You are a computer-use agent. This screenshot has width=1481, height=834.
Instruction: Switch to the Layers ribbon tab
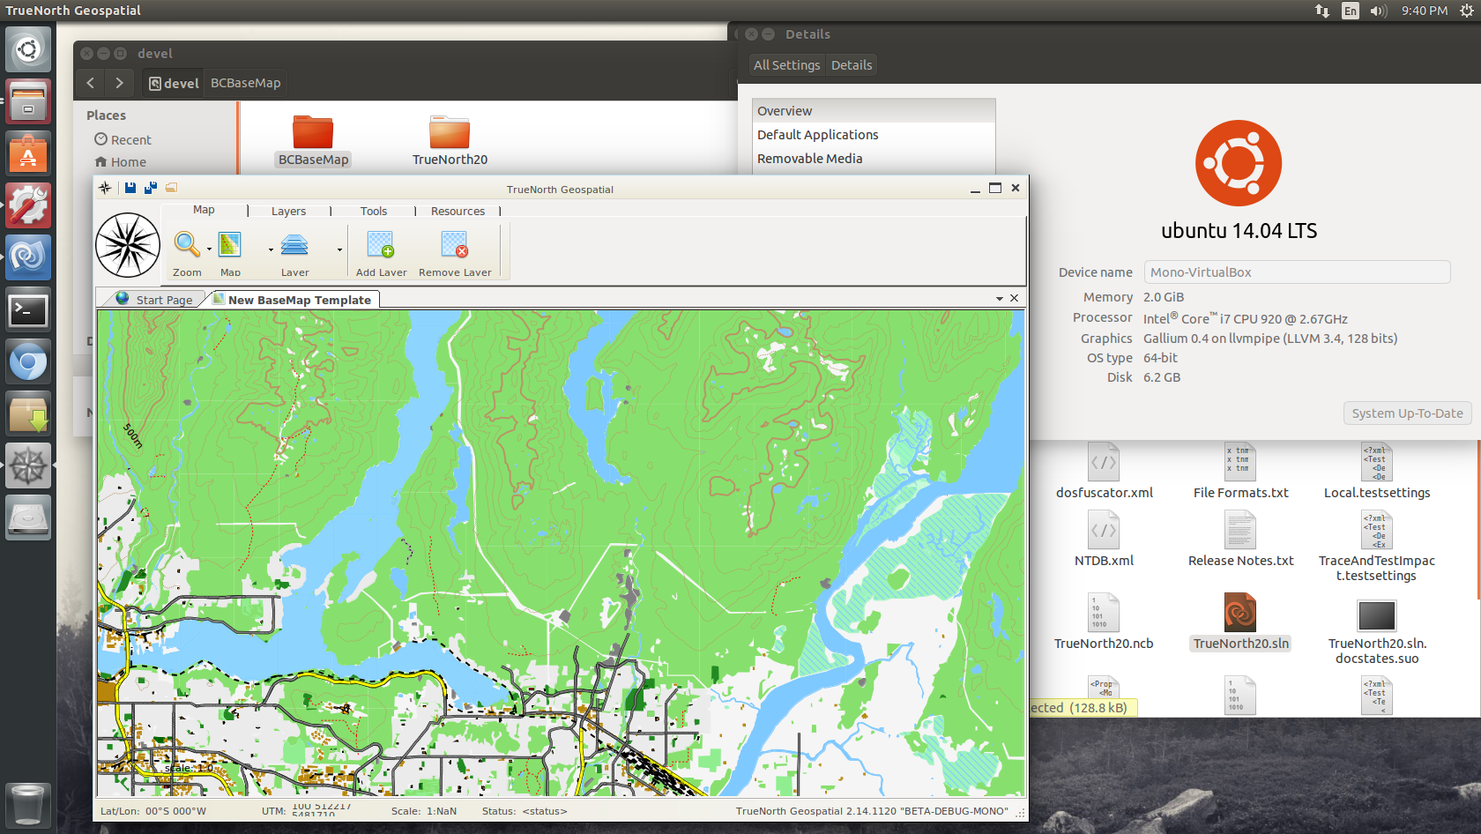288,211
